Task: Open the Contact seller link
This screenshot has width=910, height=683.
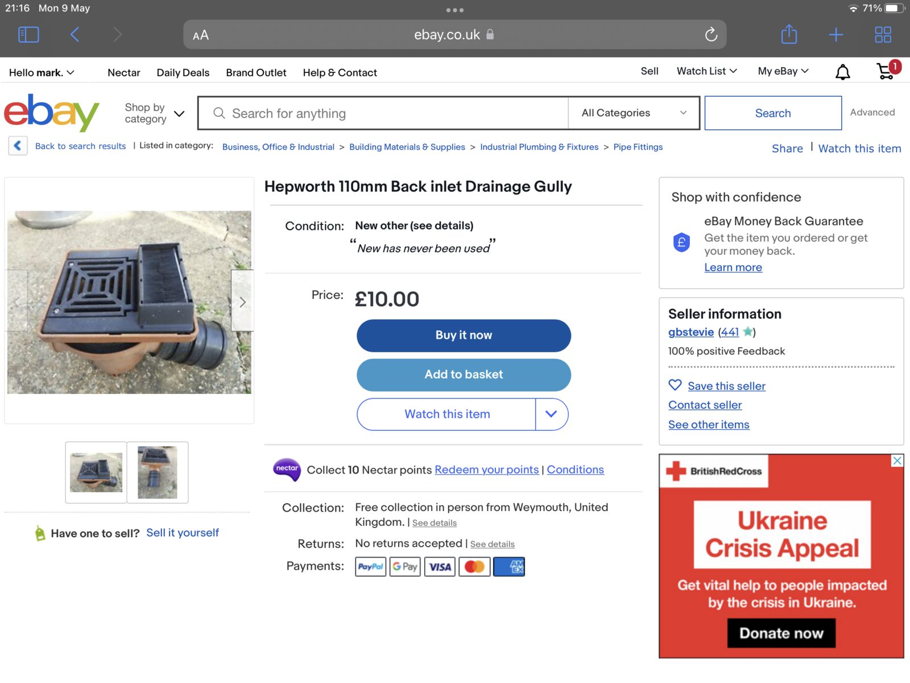Action: coord(705,405)
